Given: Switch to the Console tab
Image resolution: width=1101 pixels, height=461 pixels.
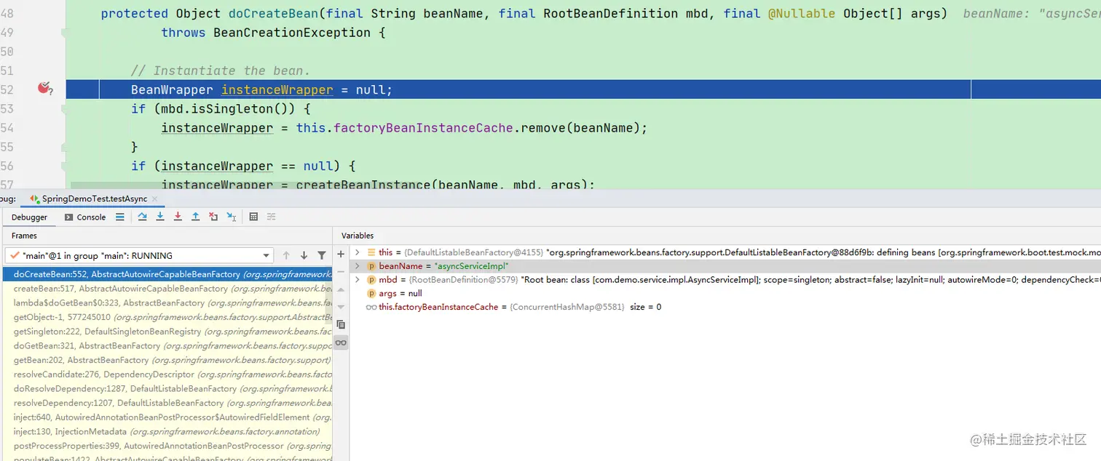Looking at the screenshot, I should (x=85, y=217).
